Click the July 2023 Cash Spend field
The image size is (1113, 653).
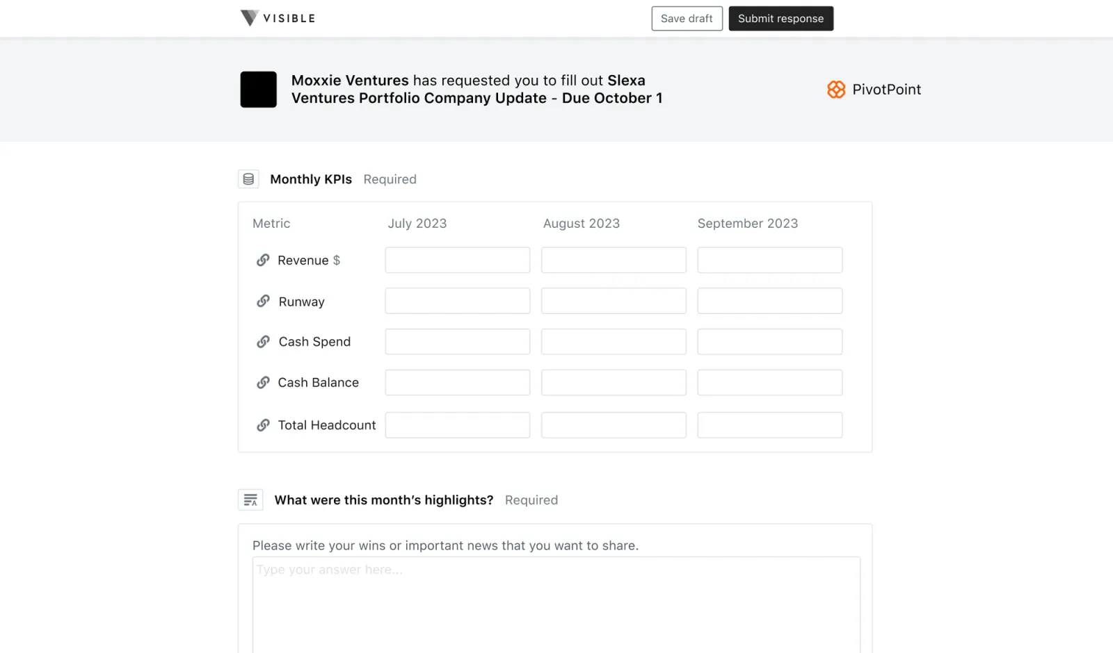click(x=457, y=341)
